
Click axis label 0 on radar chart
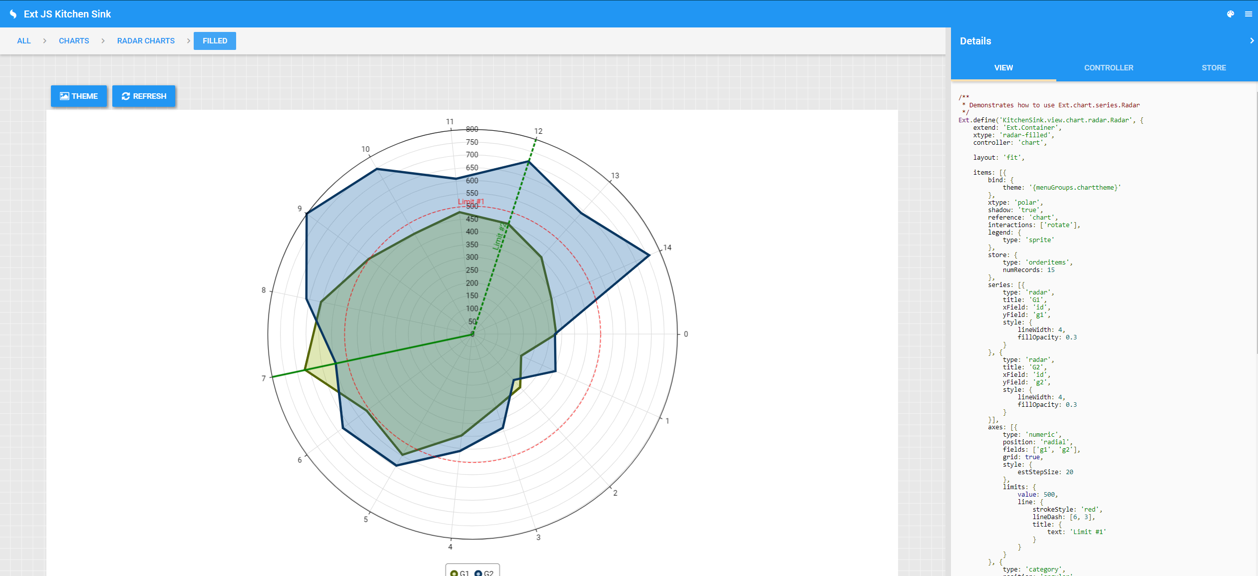click(x=686, y=334)
